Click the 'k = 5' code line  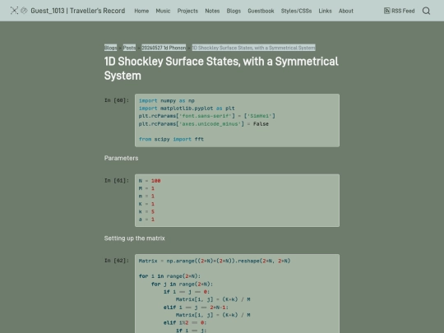pos(146,211)
